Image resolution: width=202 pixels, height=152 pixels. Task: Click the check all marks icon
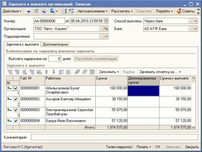[77, 72]
